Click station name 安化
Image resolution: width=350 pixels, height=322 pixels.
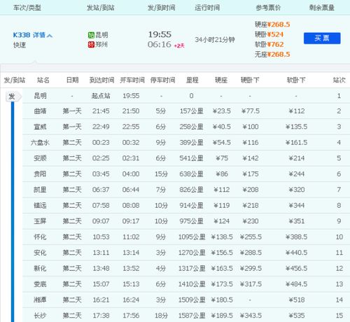40,253
